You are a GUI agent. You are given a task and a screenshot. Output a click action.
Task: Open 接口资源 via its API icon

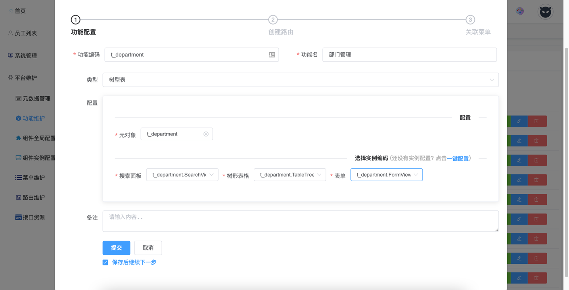point(18,217)
